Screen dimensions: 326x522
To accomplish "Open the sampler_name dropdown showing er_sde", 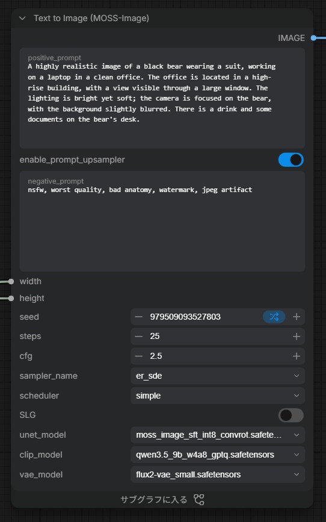I will tap(218, 376).
